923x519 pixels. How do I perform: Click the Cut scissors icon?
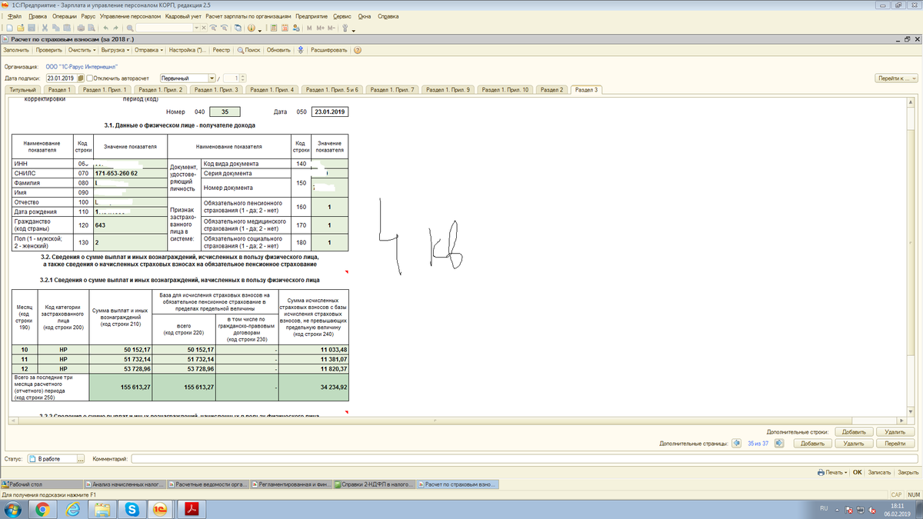coord(45,28)
